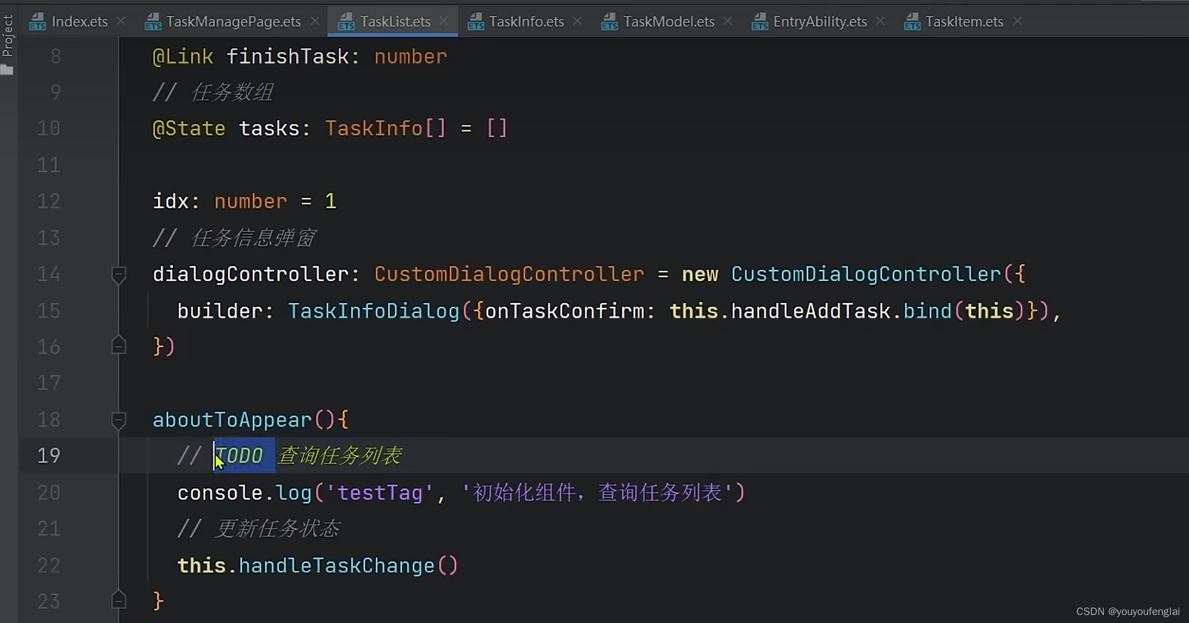Click the ETS file icon on TaskItem.ets tab
Screen dimensions: 1189x623
click(912, 22)
